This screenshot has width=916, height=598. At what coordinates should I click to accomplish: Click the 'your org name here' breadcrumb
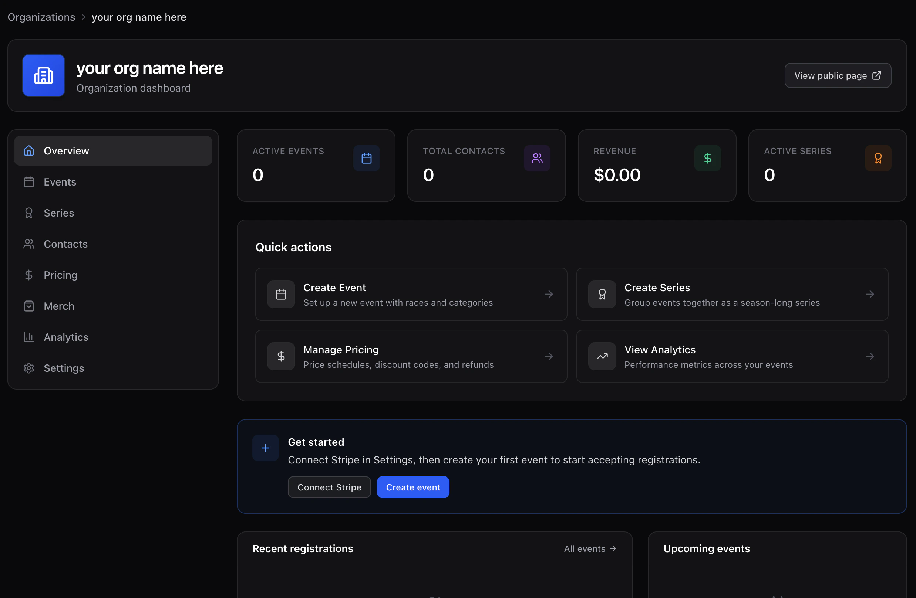139,17
